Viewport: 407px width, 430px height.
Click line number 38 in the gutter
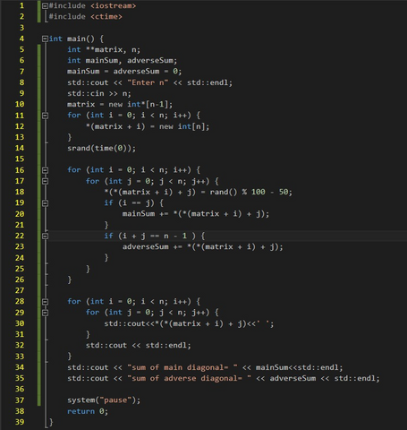pos(20,411)
